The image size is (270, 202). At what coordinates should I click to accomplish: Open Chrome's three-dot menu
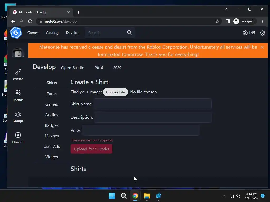click(x=262, y=21)
